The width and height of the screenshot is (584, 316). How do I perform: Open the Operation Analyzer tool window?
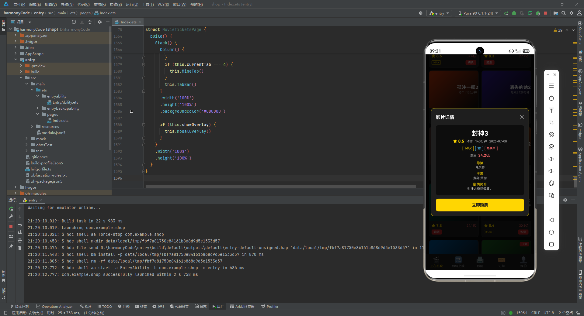click(54, 307)
